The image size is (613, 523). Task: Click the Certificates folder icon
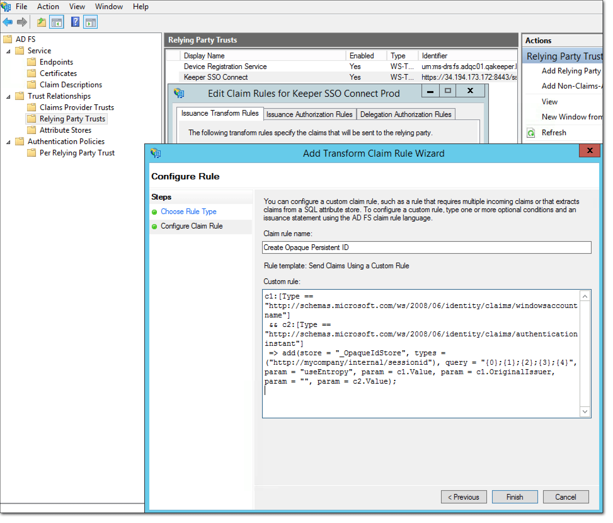(32, 73)
